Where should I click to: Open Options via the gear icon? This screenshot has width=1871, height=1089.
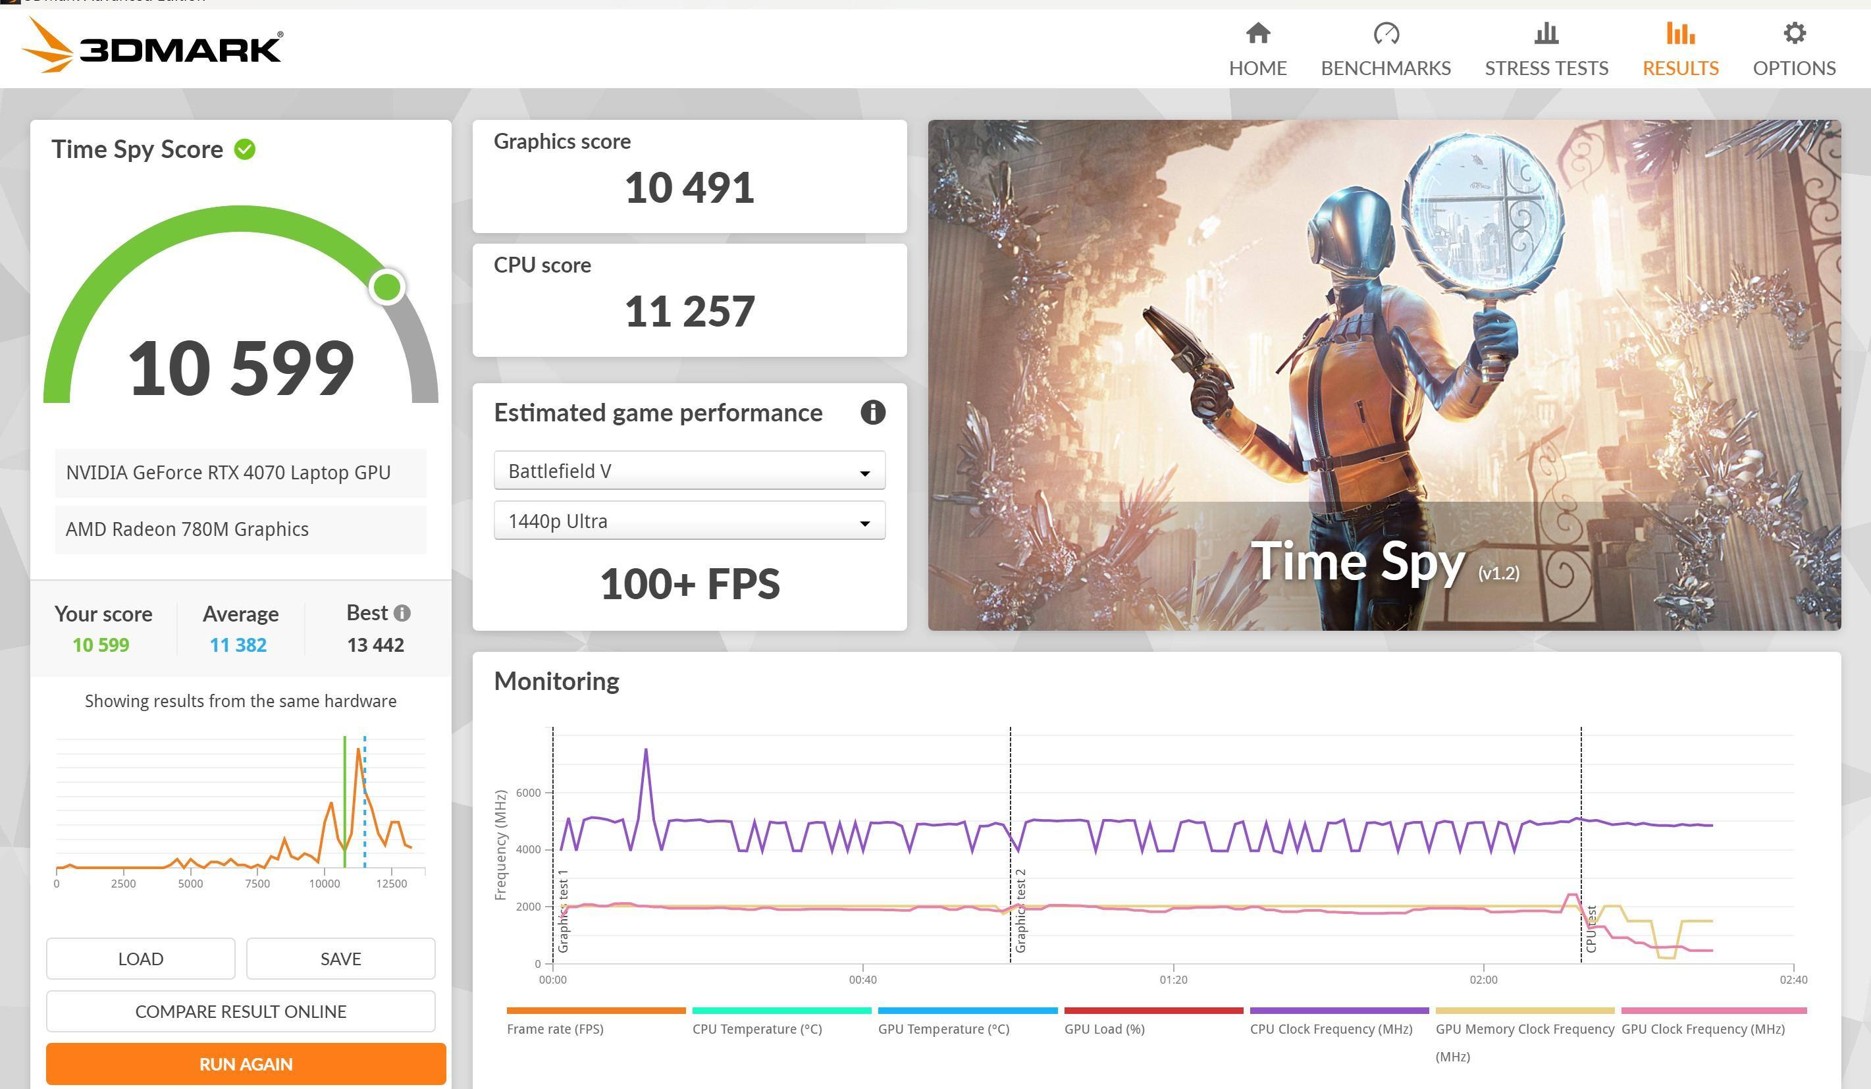[x=1794, y=34]
